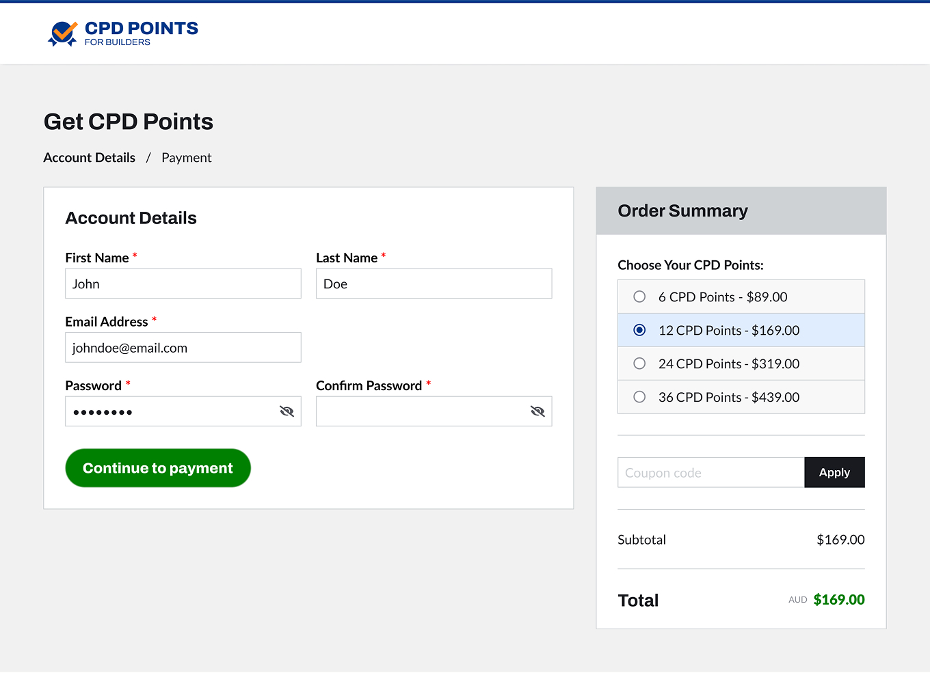Click the CPD Points badge logo icon
The height and width of the screenshot is (673, 930).
pos(62,33)
